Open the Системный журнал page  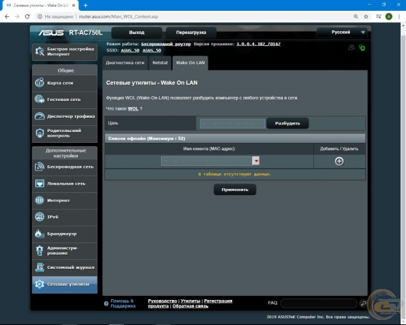coord(64,267)
